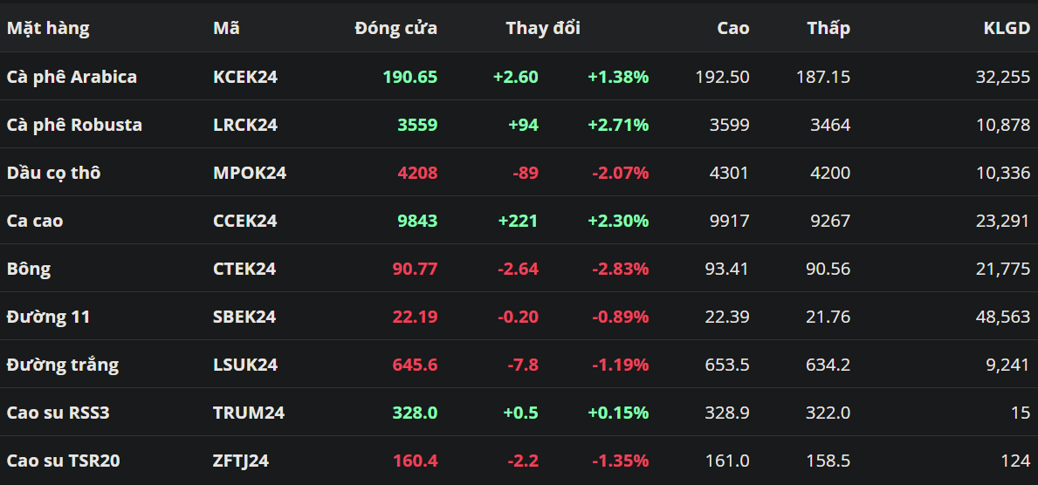This screenshot has width=1038, height=485.
Task: Select the Bông commodity name
Action: (x=29, y=269)
